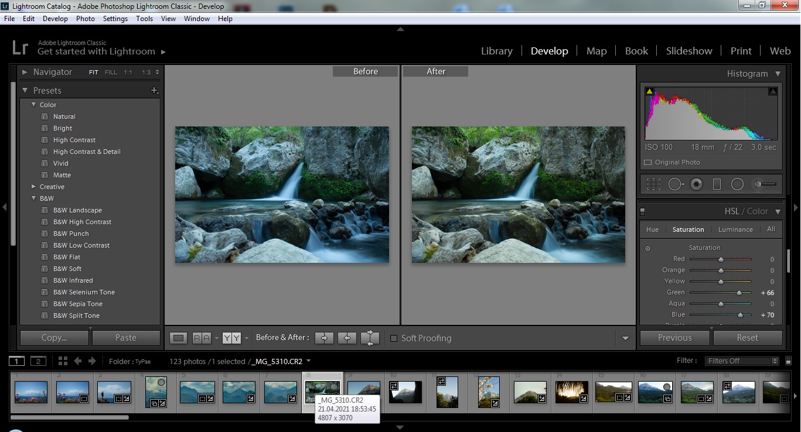The height and width of the screenshot is (432, 801).
Task: Go back with the filmstrip left arrow
Action: [x=77, y=361]
